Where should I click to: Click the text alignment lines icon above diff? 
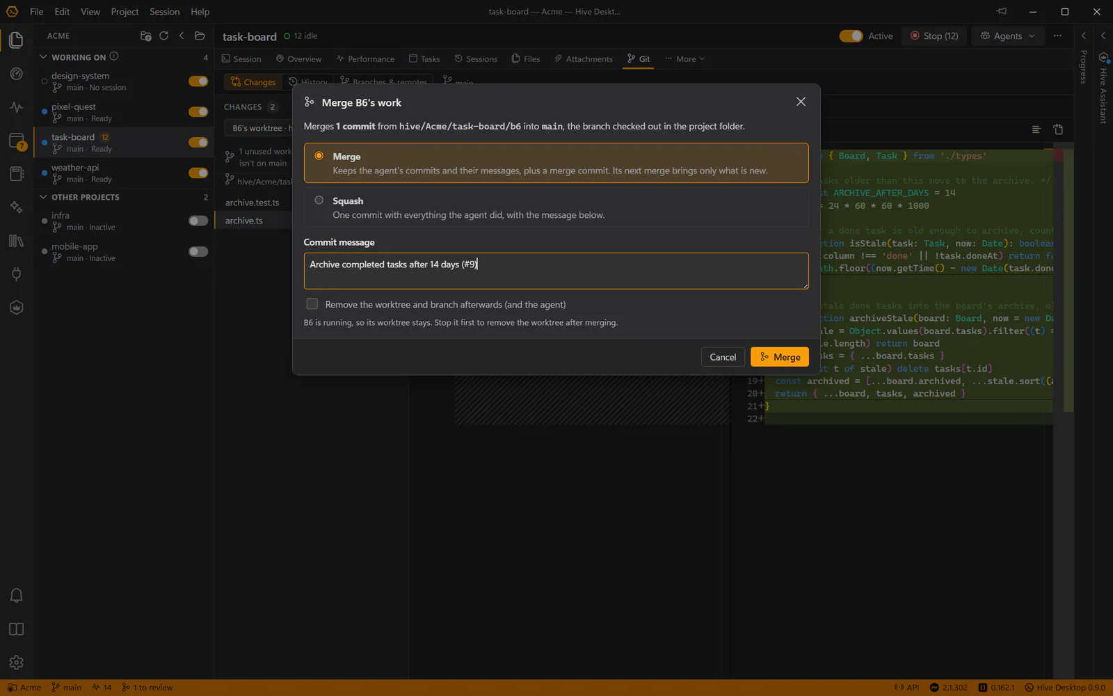point(1036,129)
